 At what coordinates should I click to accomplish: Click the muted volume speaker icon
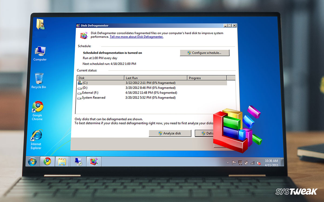258,163
